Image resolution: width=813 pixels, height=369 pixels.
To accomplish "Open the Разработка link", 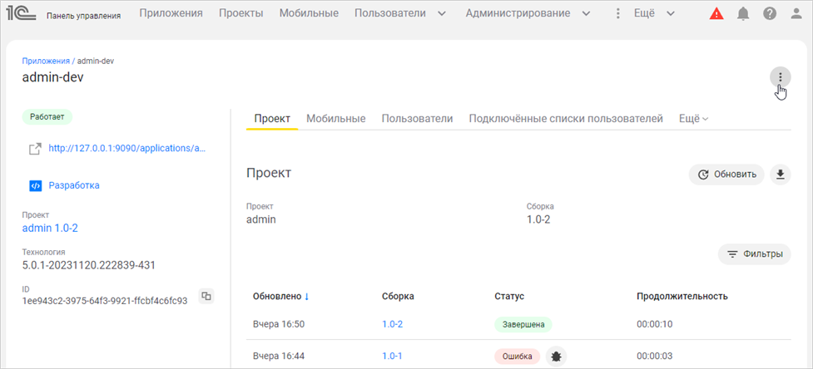I will coord(73,185).
